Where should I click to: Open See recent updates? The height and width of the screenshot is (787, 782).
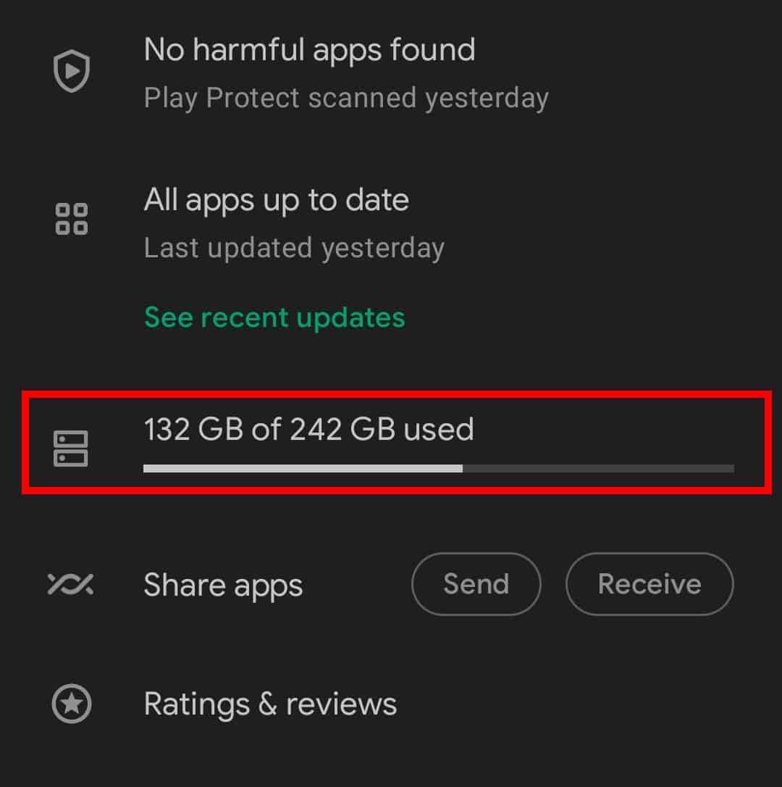point(274,317)
